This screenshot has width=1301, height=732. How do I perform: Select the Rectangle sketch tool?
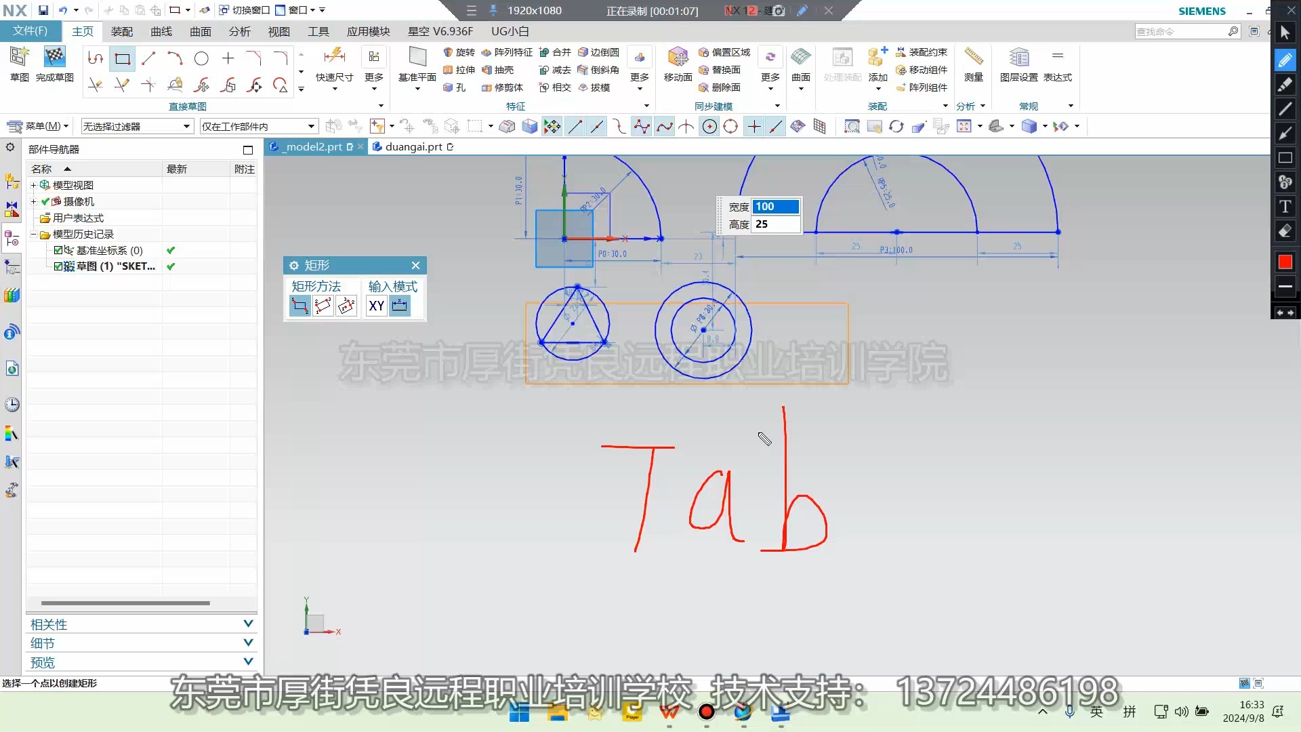(x=123, y=59)
